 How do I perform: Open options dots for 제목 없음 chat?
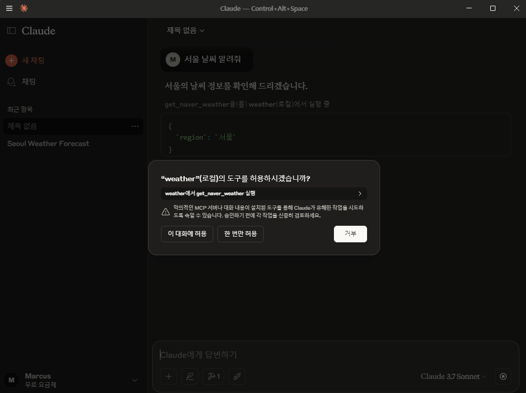coord(135,126)
